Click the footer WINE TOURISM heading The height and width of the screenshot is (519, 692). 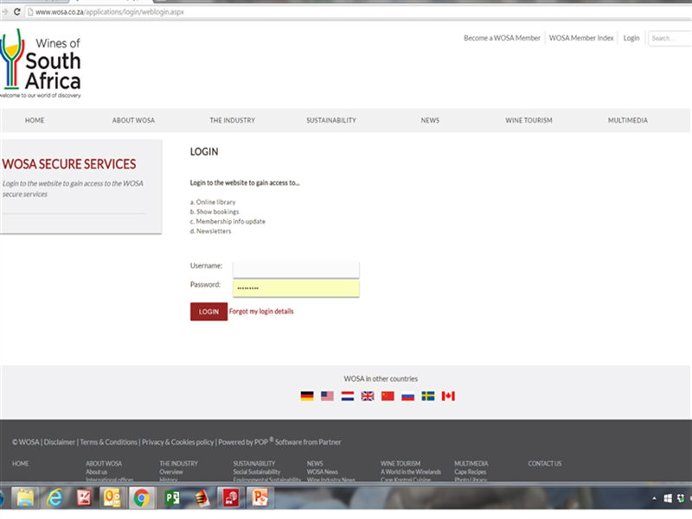pyautogui.click(x=400, y=464)
